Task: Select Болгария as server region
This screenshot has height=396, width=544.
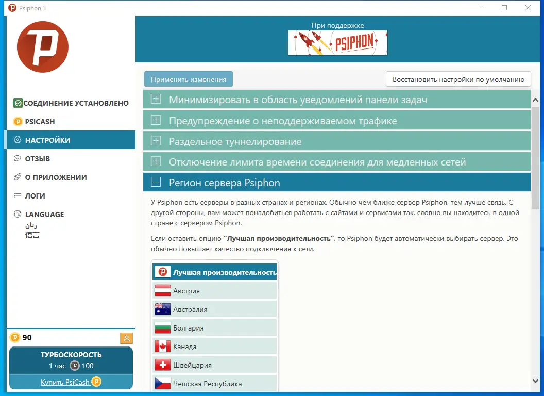Action: tap(215, 327)
